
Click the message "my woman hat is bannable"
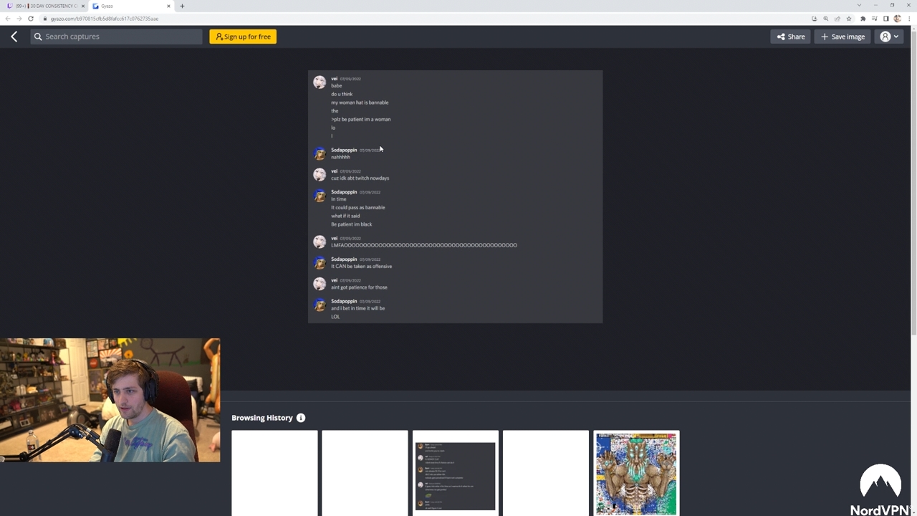(x=360, y=102)
